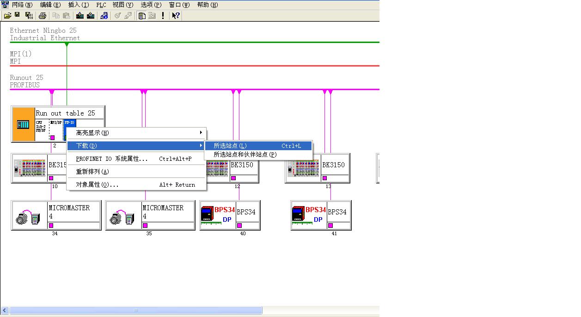The image size is (581, 317).
Task: Open the 编辑(E) menu
Action: [x=50, y=5]
